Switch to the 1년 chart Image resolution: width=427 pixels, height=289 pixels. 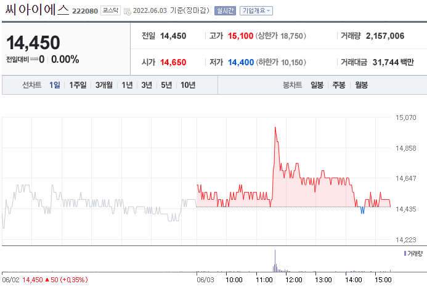(x=127, y=85)
